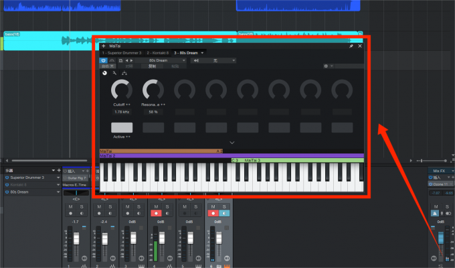Expand the lower section chevron in MaiTai
This screenshot has height=268, width=455.
coord(232,143)
